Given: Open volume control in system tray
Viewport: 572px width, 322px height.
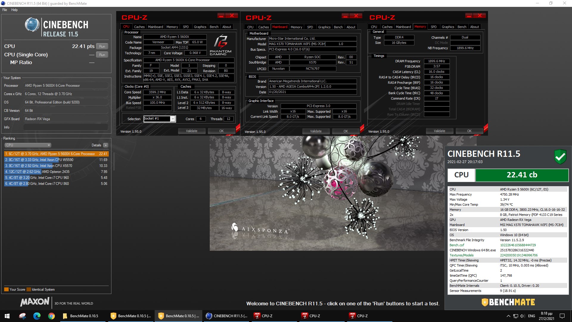Looking at the screenshot, I should (x=523, y=316).
